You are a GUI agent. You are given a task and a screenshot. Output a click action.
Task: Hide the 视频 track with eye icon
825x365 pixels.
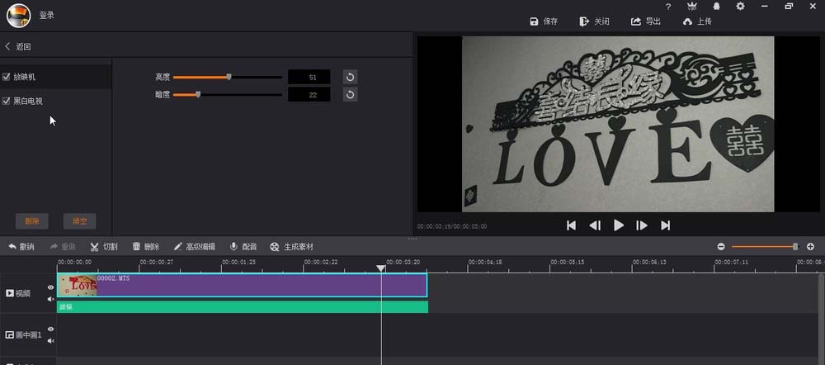50,287
